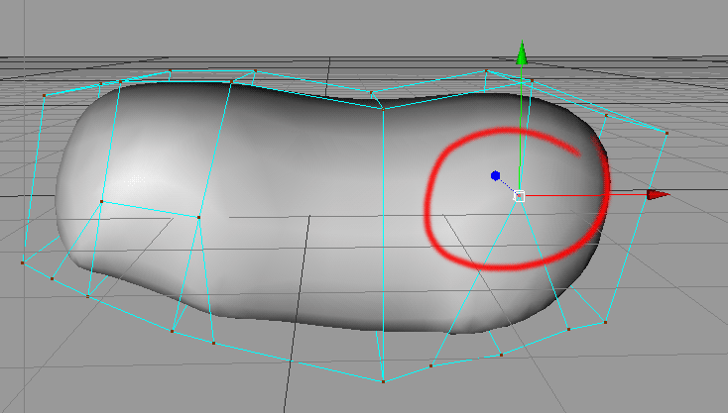Image resolution: width=728 pixels, height=413 pixels.
Task: Grab the red X-axis arrow tip
Action: click(657, 195)
